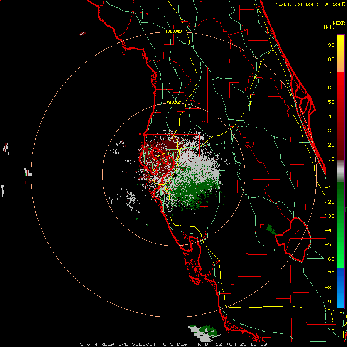347x347 pixels.
Task: Click the positive 60 scale value
Action: (x=331, y=88)
